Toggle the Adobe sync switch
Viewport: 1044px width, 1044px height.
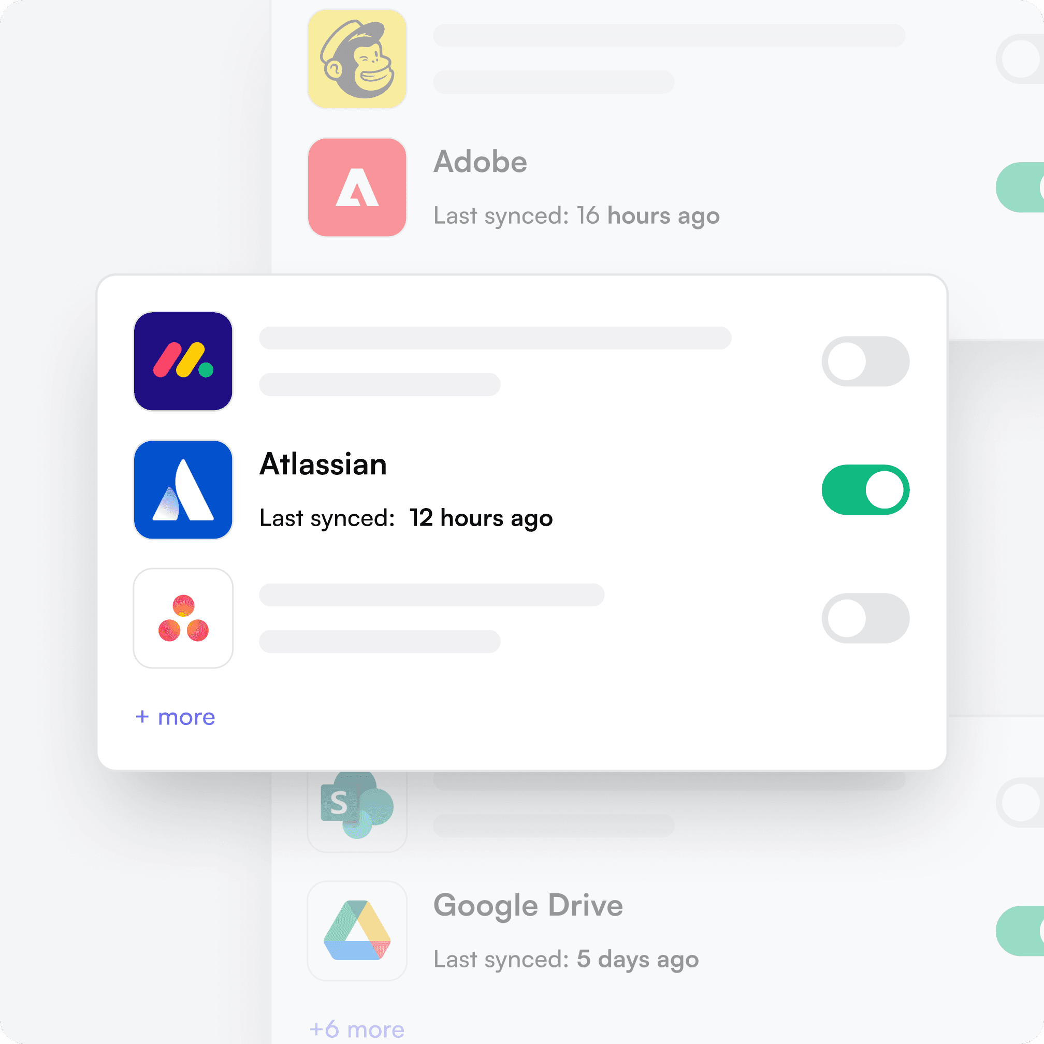coord(1020,187)
